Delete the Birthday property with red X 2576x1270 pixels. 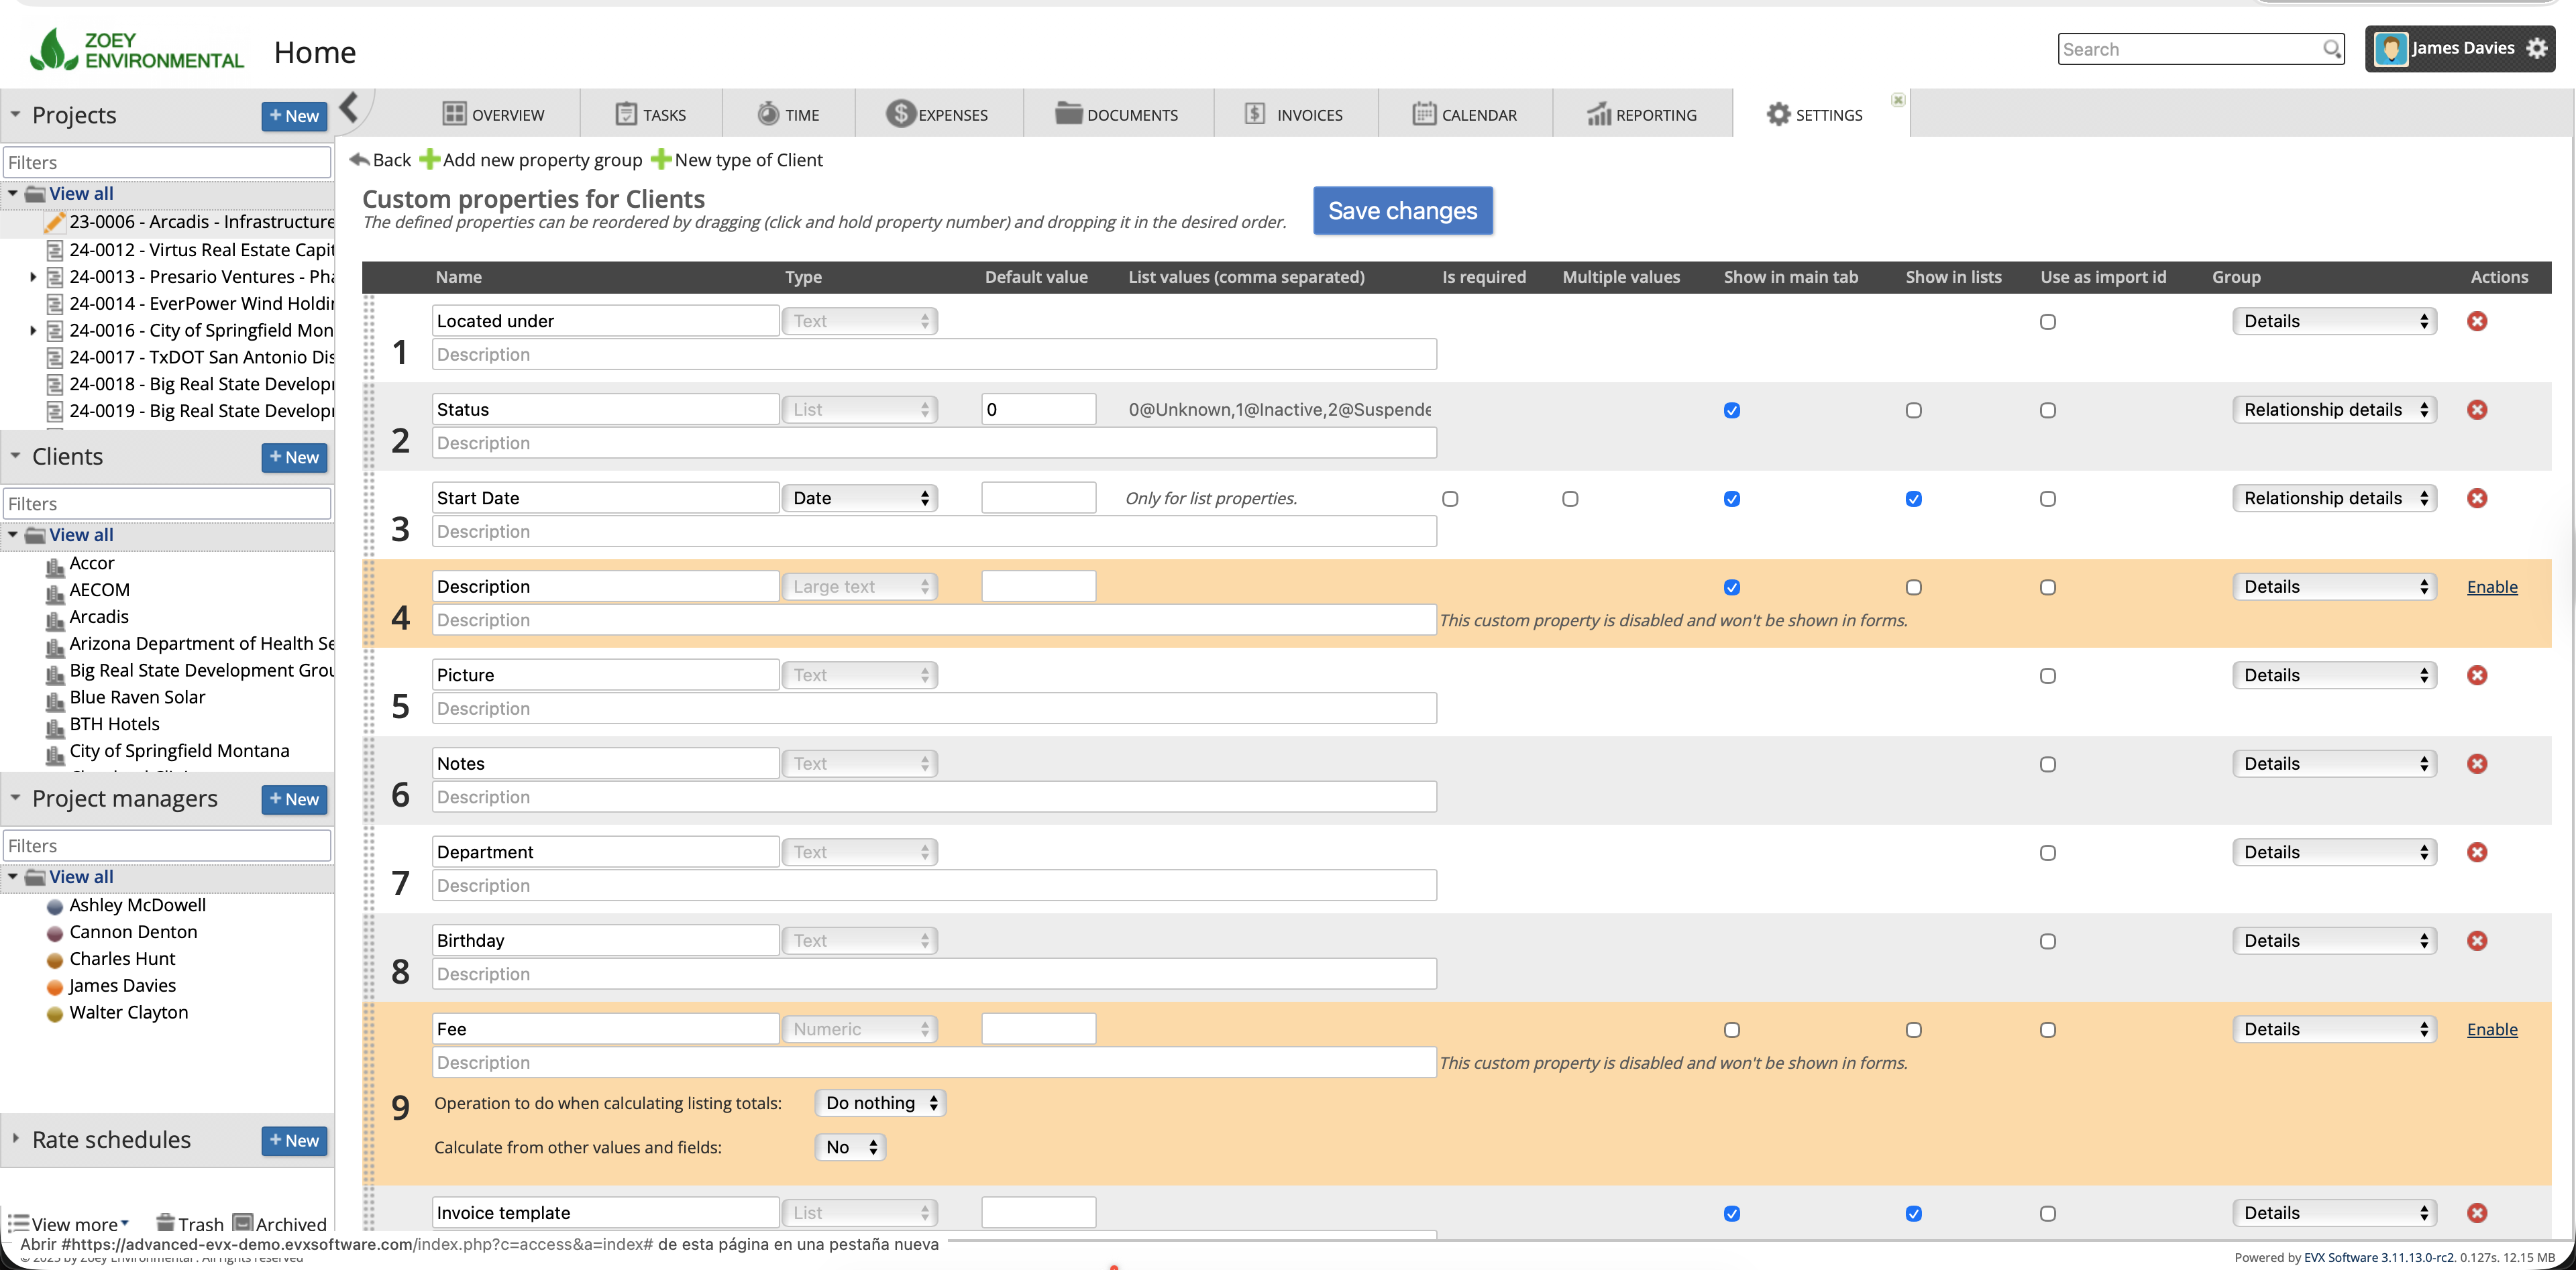(x=2476, y=940)
